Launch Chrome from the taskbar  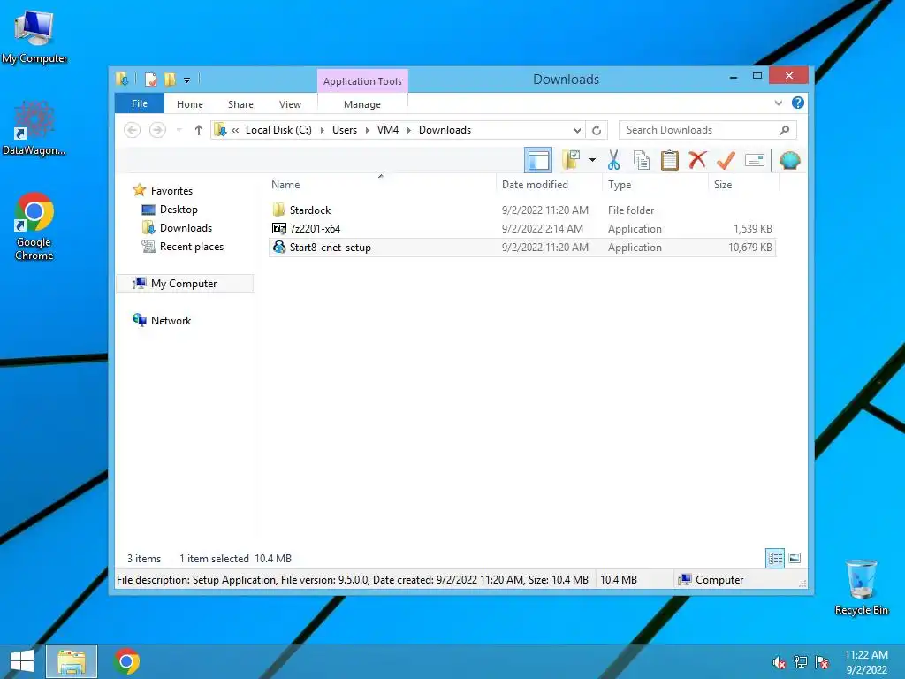127,661
